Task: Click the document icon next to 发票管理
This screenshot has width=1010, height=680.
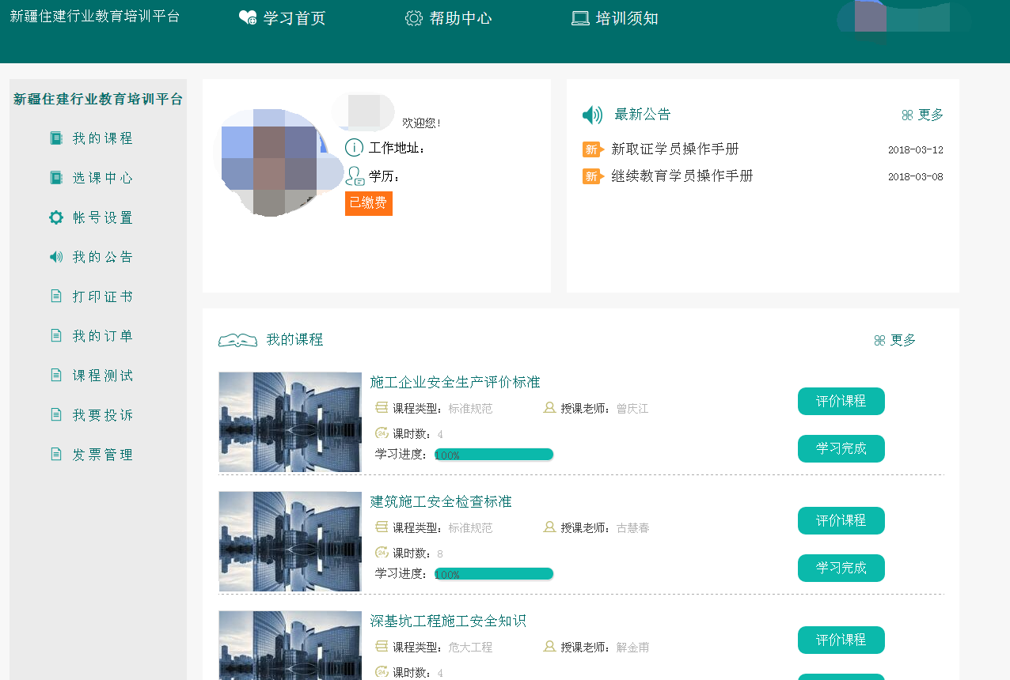Action: 56,455
